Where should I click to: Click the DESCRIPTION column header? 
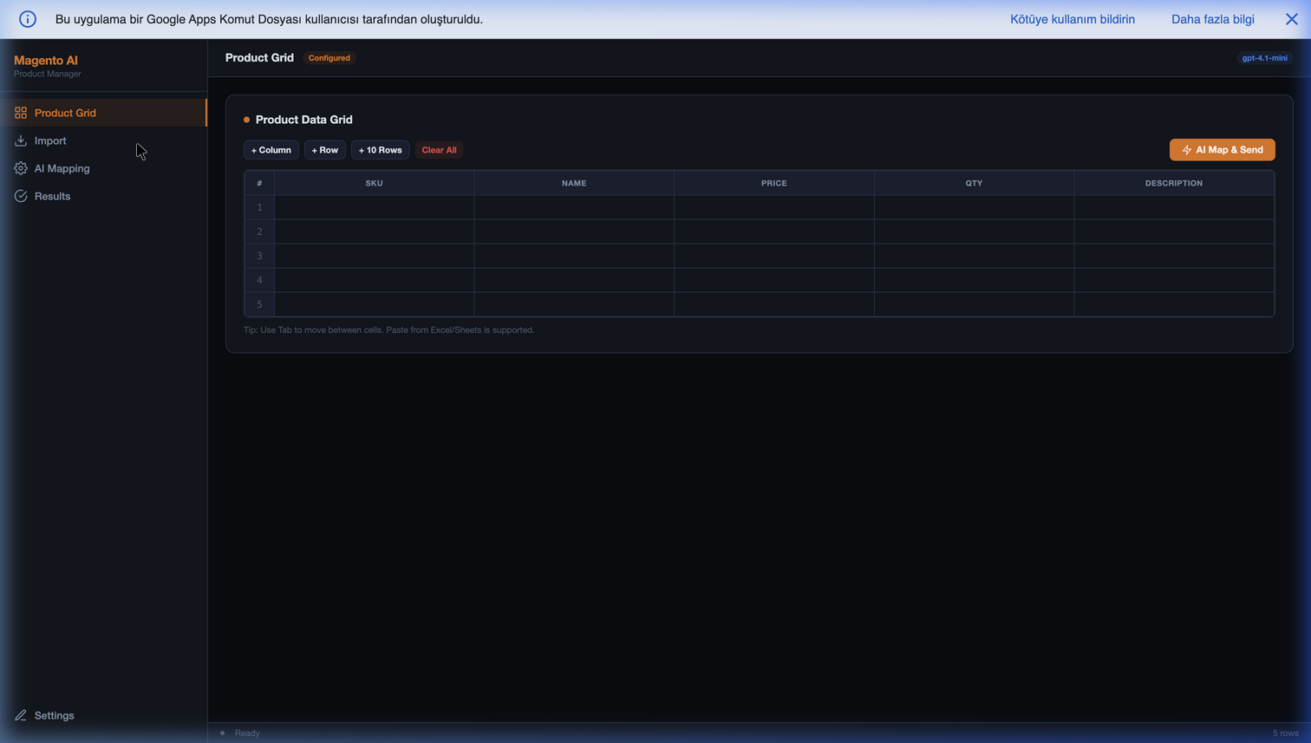click(x=1173, y=183)
